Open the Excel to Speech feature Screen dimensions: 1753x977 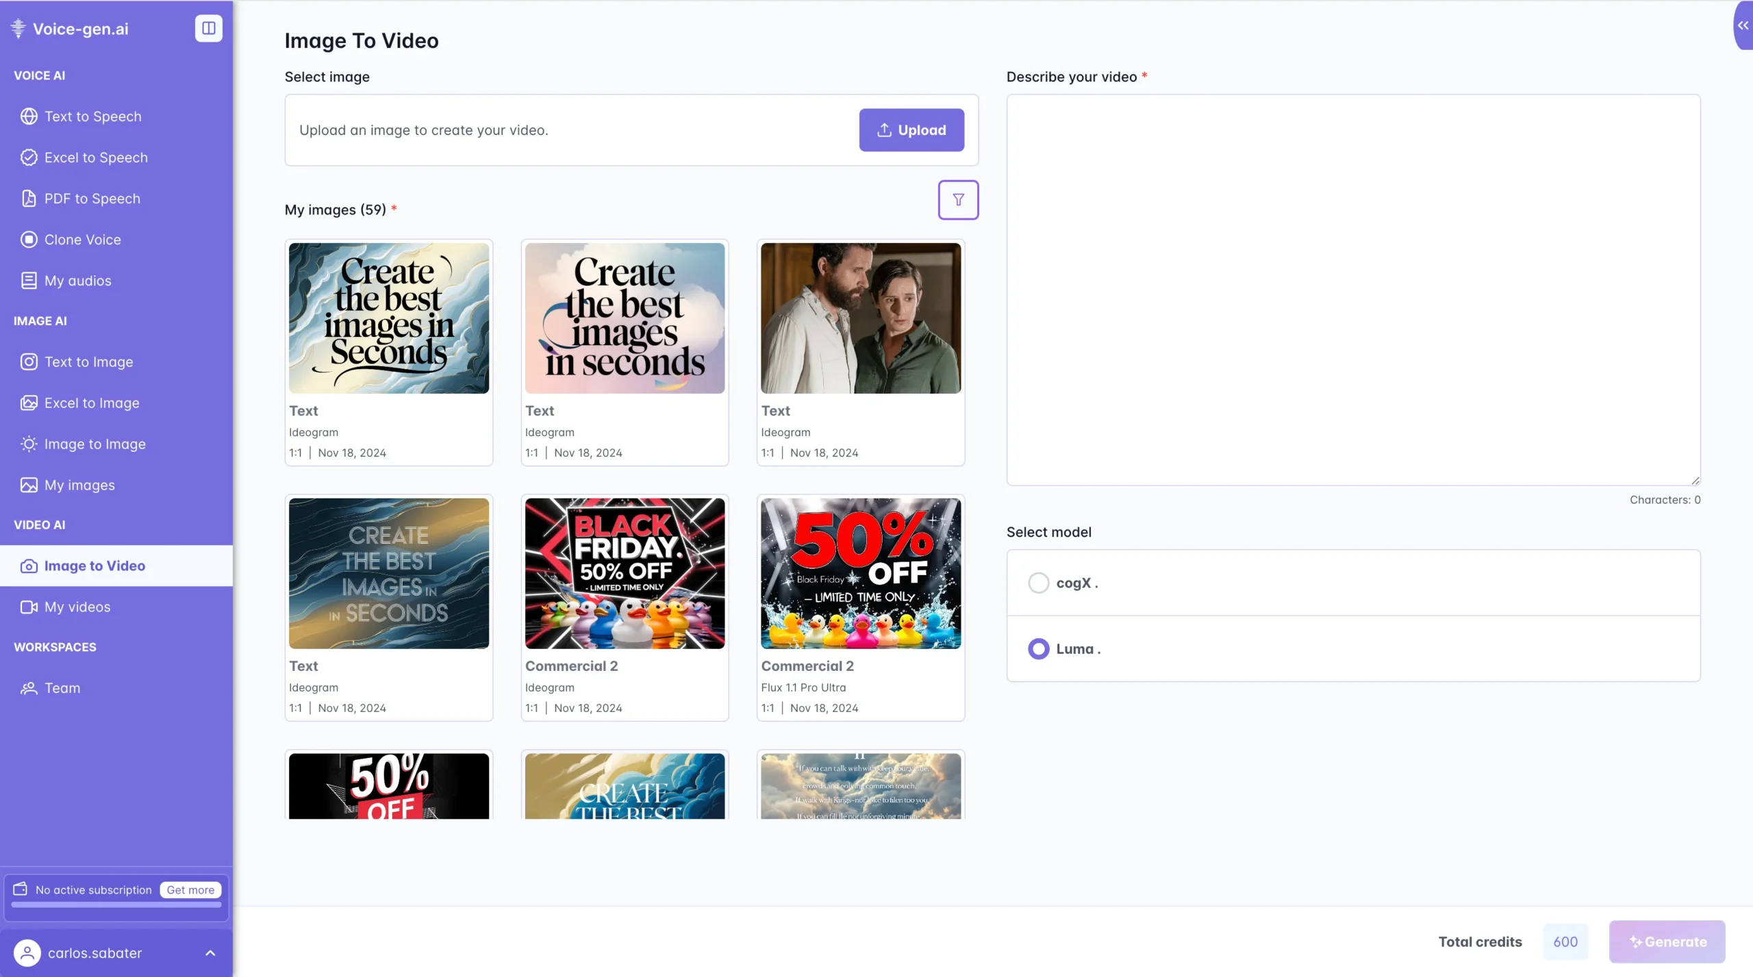click(95, 157)
